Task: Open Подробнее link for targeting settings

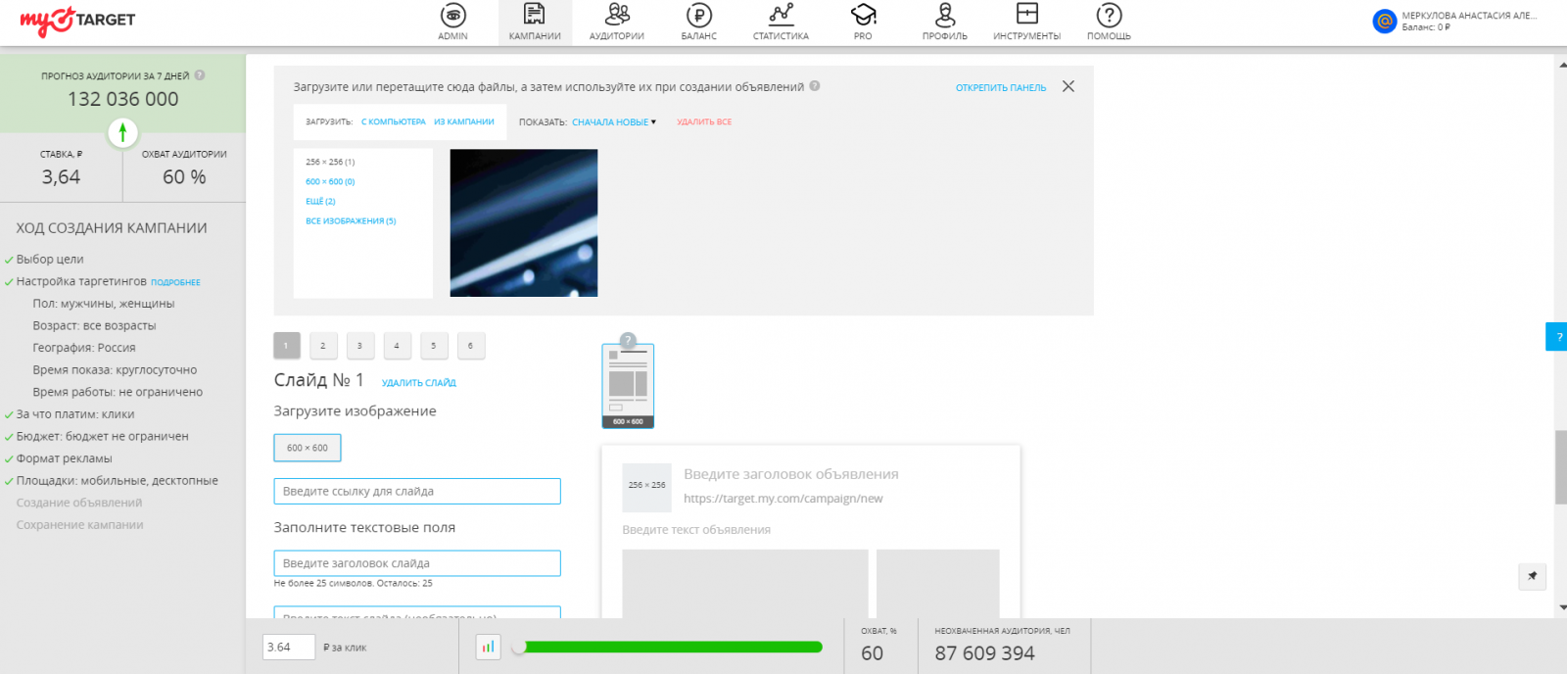Action: [x=175, y=282]
